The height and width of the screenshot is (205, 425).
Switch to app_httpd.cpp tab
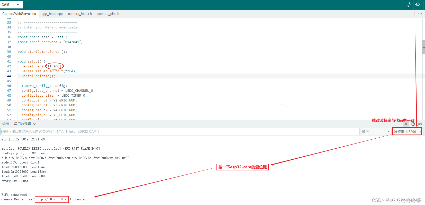52,14
